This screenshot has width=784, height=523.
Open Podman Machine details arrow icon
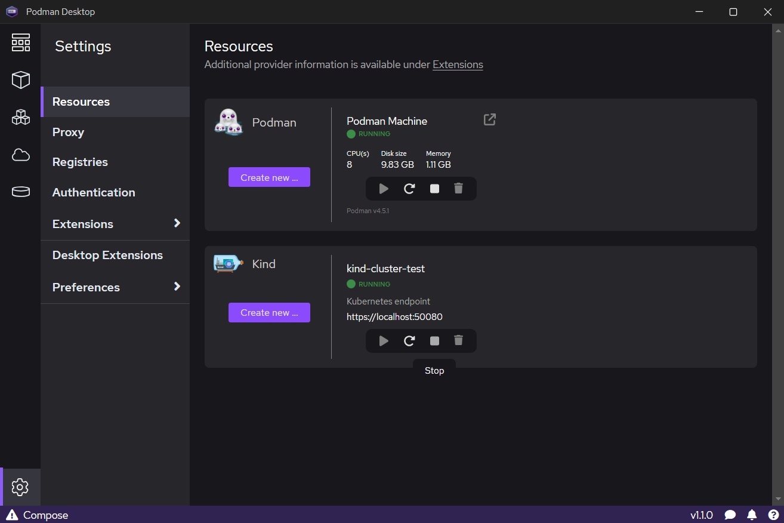pos(489,120)
